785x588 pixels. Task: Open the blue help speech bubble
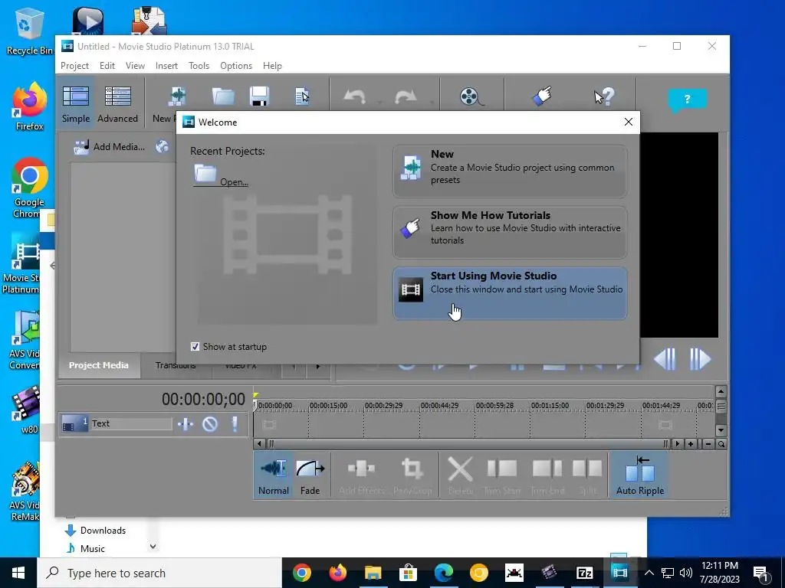pos(687,100)
